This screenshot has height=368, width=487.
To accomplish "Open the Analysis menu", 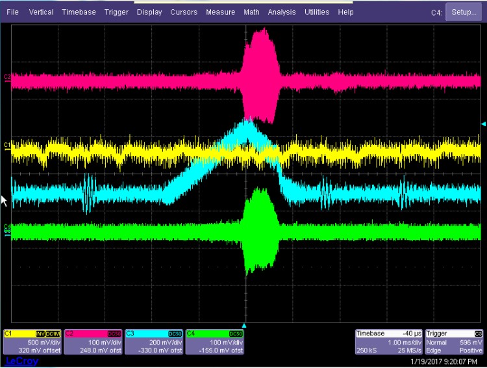I will pyautogui.click(x=282, y=12).
